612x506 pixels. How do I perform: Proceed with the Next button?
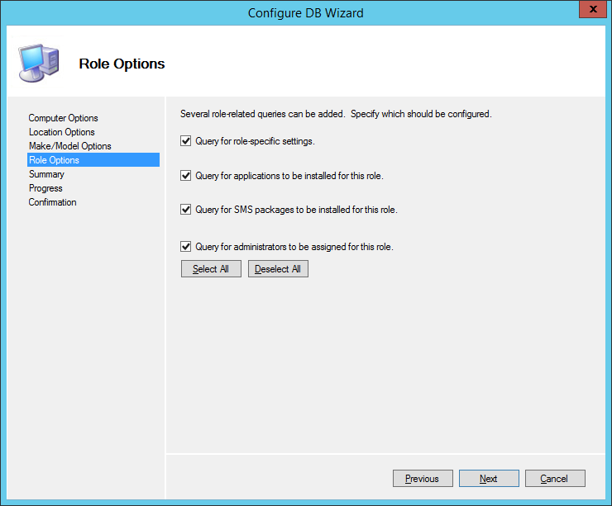click(x=489, y=479)
